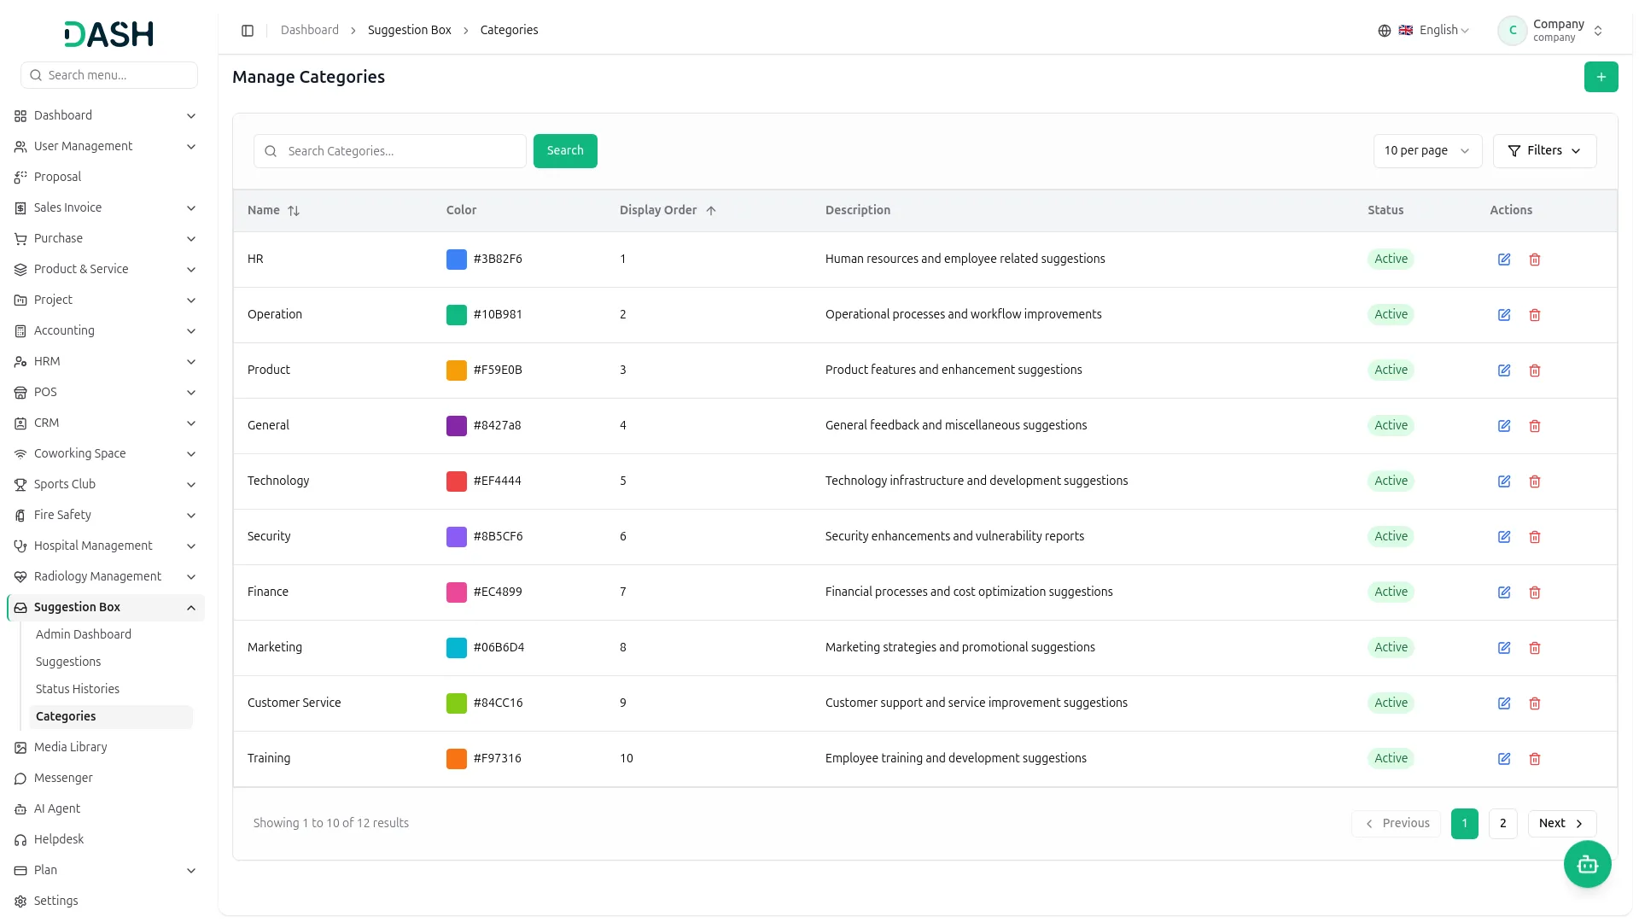Click the trash icon for Training row
This screenshot has height=922, width=1639.
coord(1535,759)
